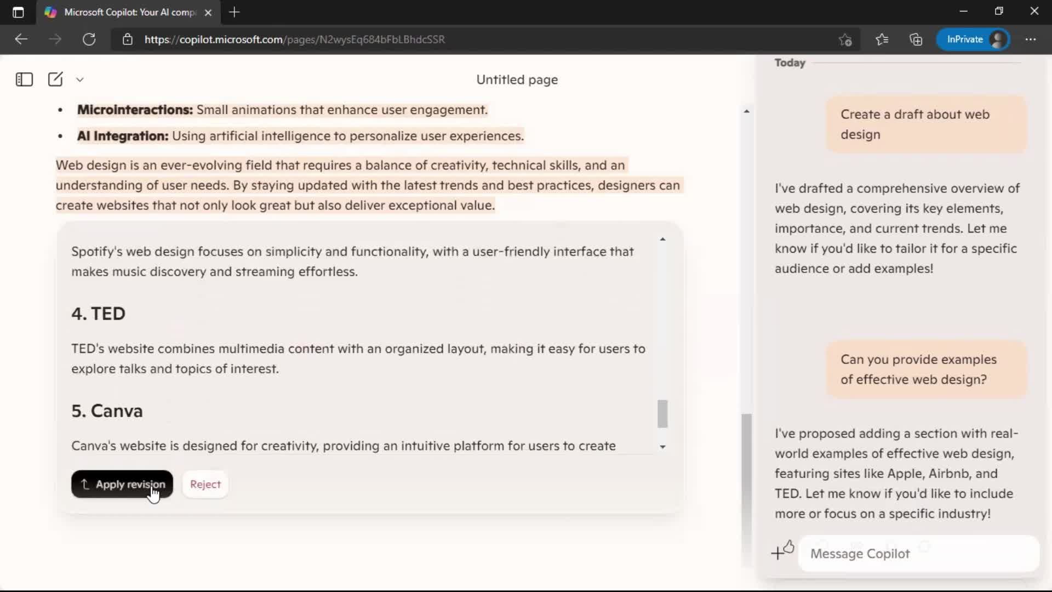1052x592 pixels.
Task: Click the page scroll-up arrow
Action: 746,111
